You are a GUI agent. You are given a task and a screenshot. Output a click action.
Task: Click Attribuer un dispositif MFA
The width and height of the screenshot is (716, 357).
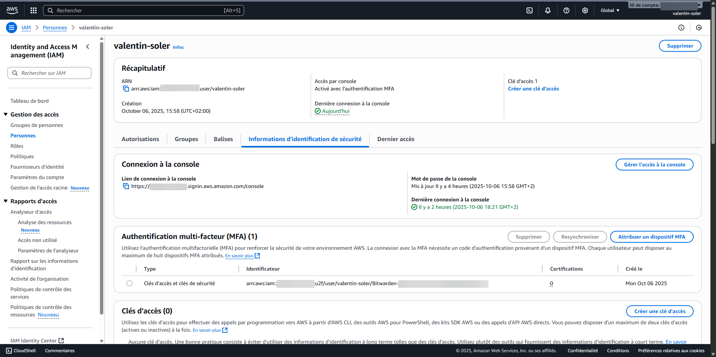pyautogui.click(x=651, y=236)
